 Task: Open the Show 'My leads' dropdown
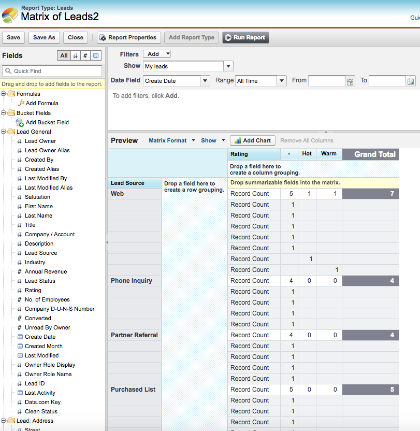(x=228, y=66)
